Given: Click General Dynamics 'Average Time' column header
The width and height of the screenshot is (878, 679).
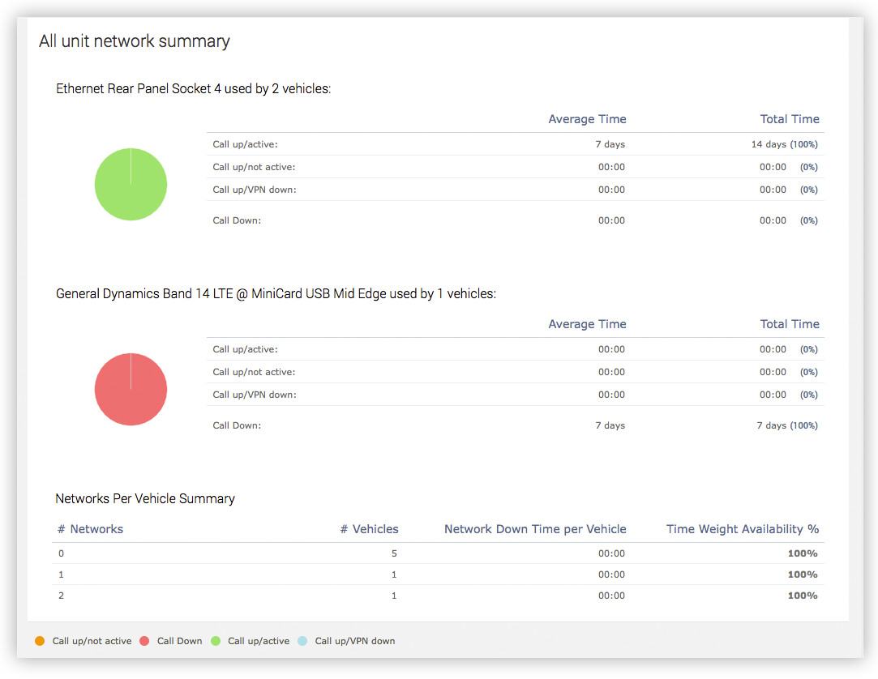Looking at the screenshot, I should [587, 324].
